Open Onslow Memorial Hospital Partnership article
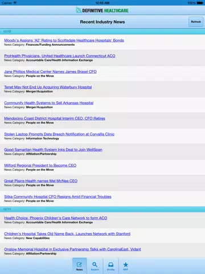The height and width of the screenshot is (274, 205). coord(72,249)
